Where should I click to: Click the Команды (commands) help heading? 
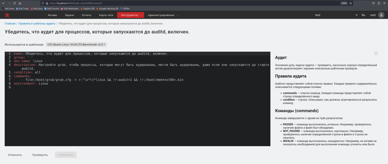coord(297,111)
